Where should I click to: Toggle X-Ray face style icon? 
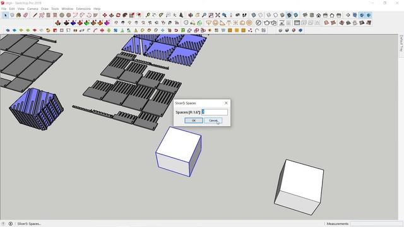[x=254, y=15]
